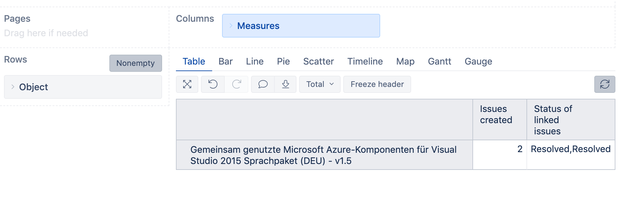Click the fullscreen expand arrows icon
The height and width of the screenshot is (216, 620).
pos(187,84)
